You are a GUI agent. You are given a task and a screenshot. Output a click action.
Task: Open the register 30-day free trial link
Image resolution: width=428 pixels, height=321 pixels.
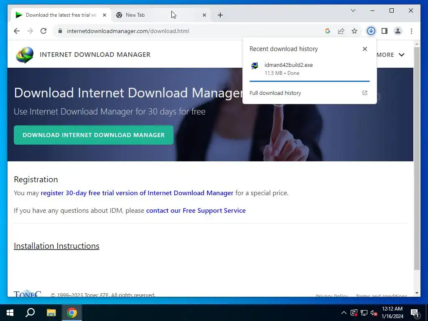[137, 193]
